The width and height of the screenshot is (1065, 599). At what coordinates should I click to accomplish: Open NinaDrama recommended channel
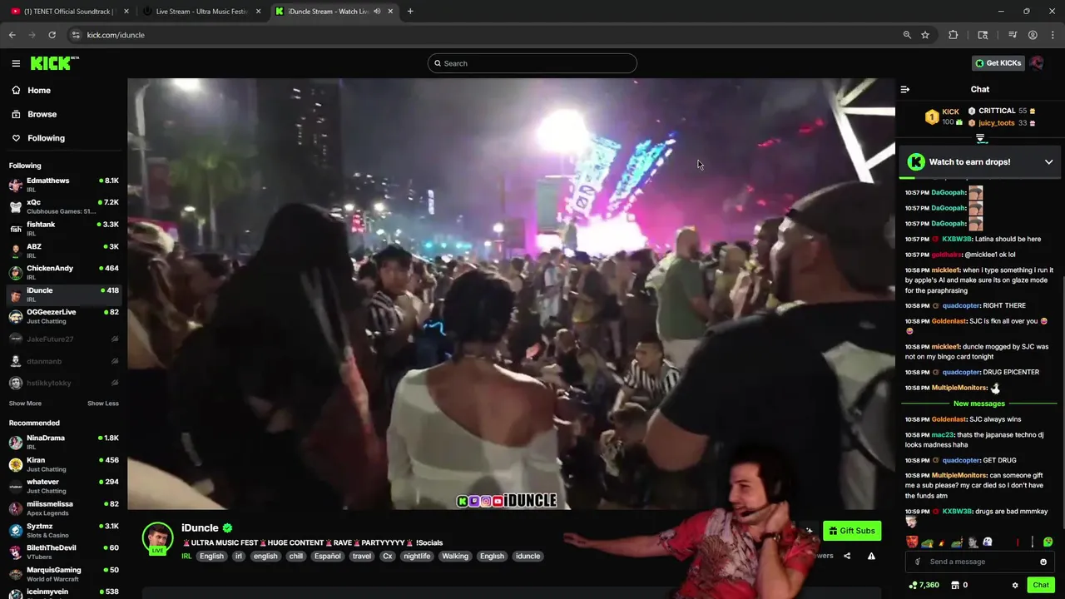click(x=63, y=442)
